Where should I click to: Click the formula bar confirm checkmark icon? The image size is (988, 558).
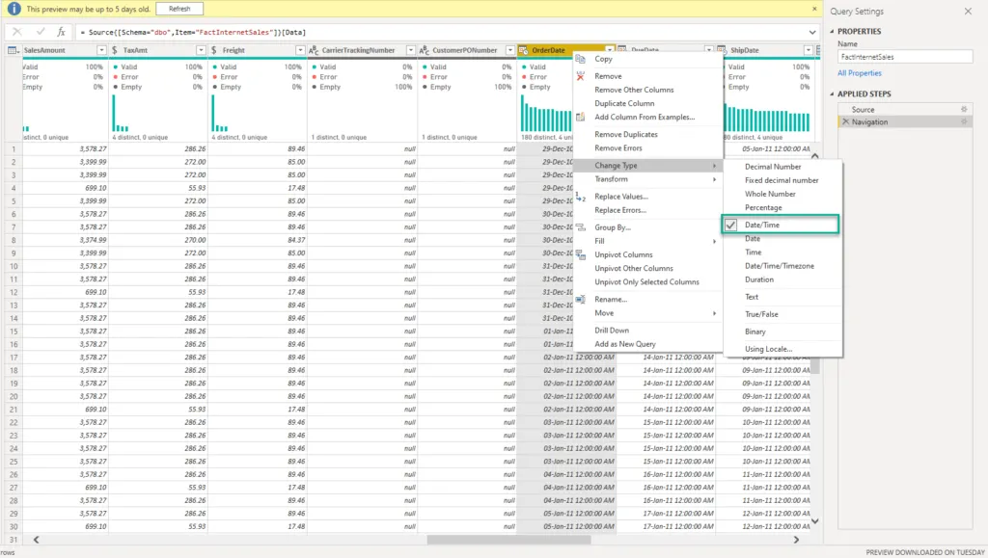(x=40, y=32)
